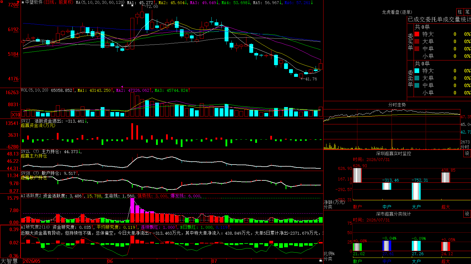
Task: Click the 委买单 section label
Action: [410, 41]
